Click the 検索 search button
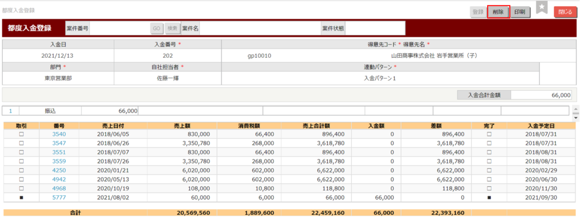Image resolution: width=580 pixels, height=219 pixels. point(172,28)
